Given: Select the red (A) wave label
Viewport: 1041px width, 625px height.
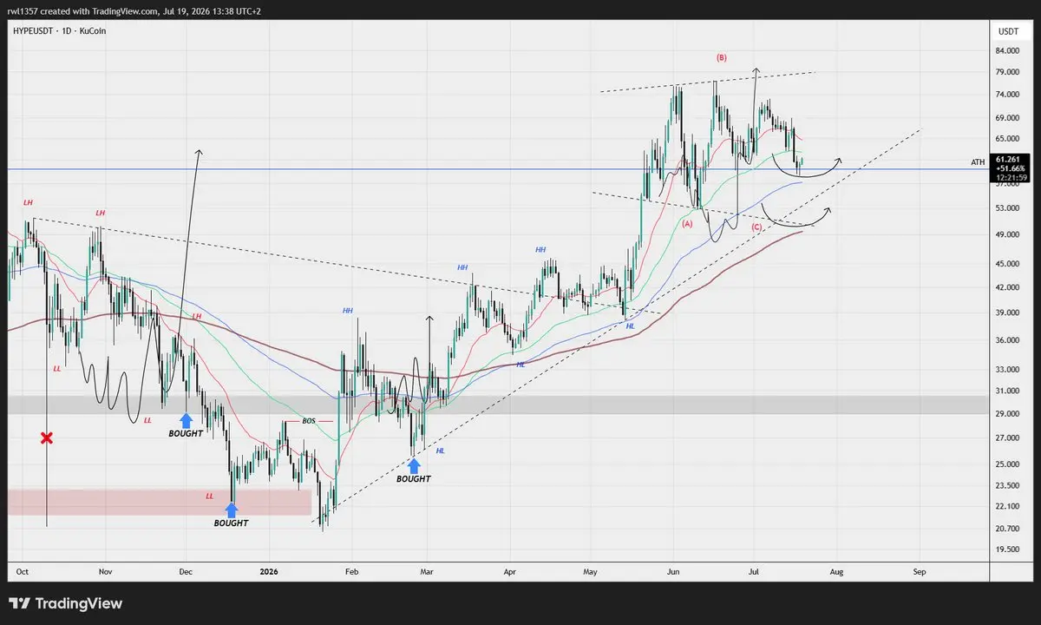Looking at the screenshot, I should click(x=688, y=223).
